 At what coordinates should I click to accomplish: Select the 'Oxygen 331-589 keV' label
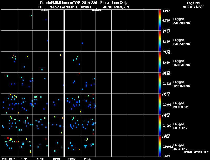click(182, 21)
